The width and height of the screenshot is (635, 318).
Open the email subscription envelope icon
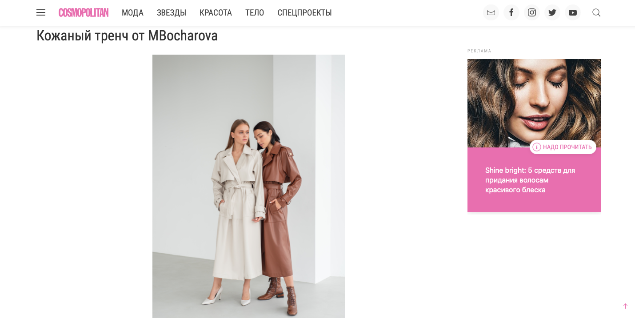pyautogui.click(x=491, y=12)
